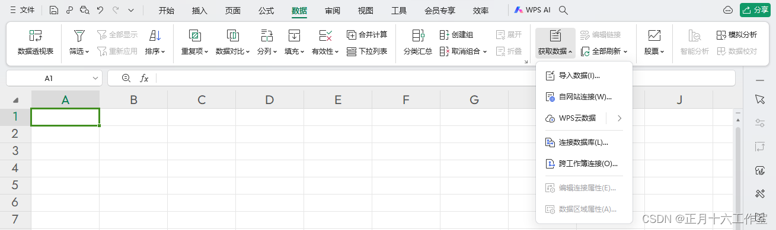Click the undo arrow icon
This screenshot has height=230, width=776.
coord(100,10)
